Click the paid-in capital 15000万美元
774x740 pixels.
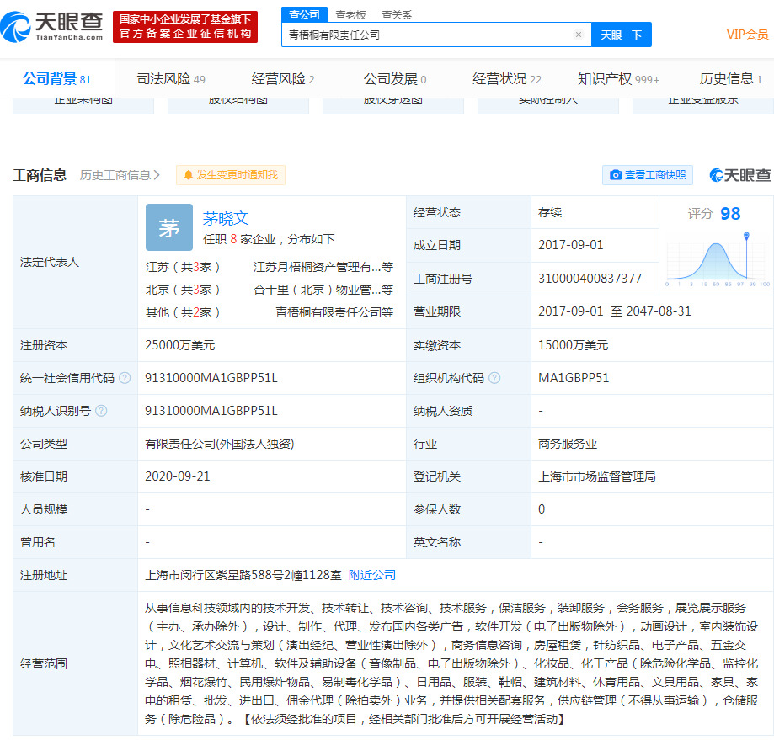click(x=573, y=345)
